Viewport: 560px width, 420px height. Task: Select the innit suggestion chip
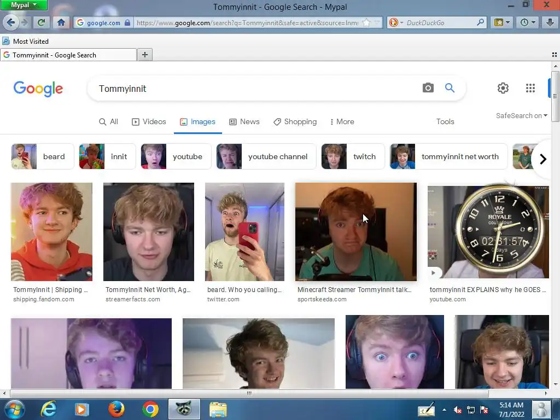pyautogui.click(x=107, y=156)
